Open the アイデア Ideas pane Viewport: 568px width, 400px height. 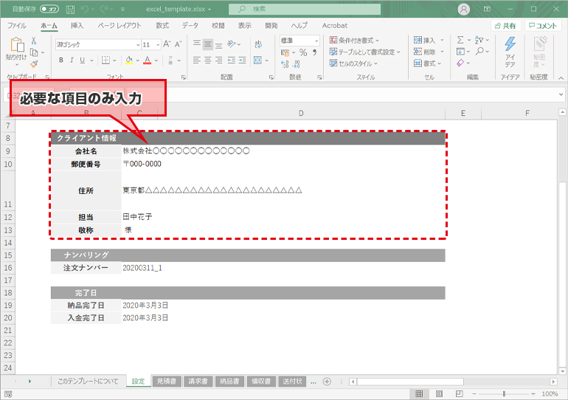510,52
